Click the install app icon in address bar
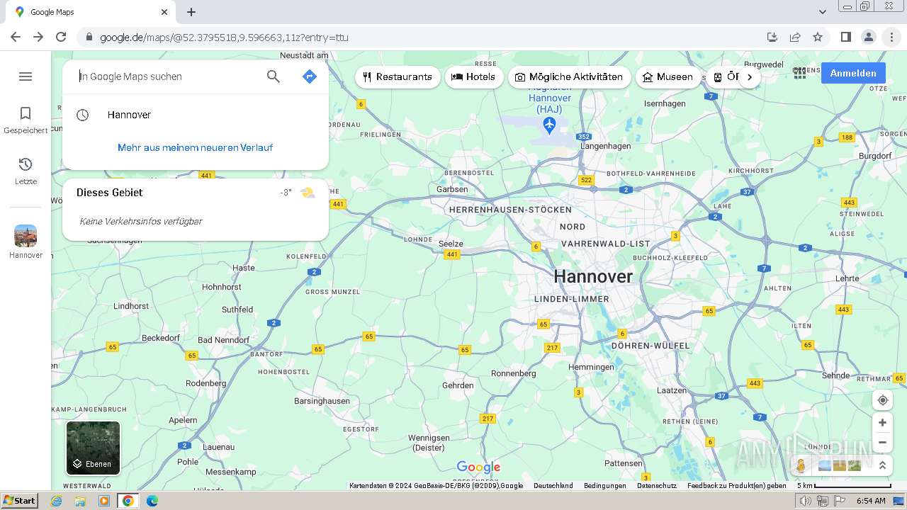 tap(772, 37)
